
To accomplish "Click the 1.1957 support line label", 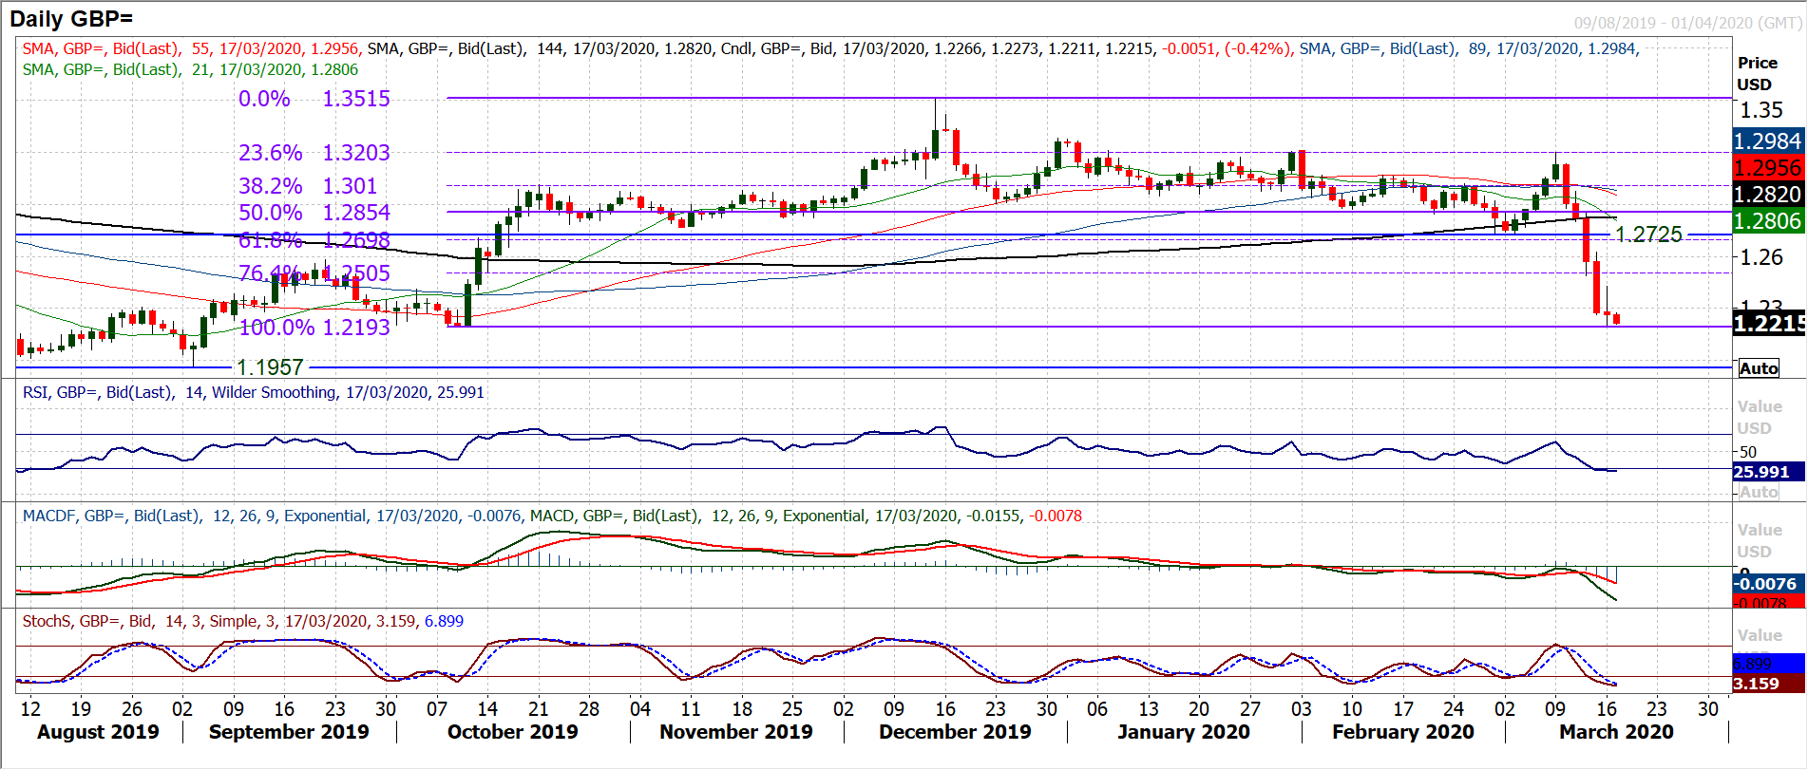I will pyautogui.click(x=270, y=367).
